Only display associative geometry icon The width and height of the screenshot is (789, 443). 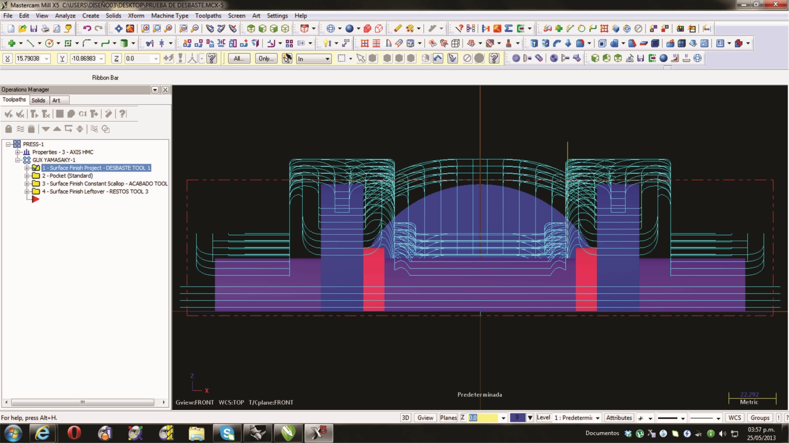point(106,129)
